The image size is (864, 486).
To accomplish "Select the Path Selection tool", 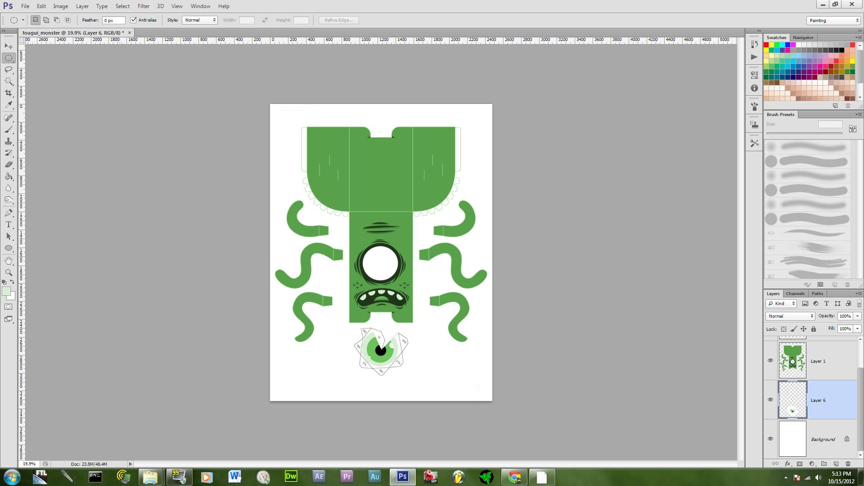I will click(x=9, y=236).
